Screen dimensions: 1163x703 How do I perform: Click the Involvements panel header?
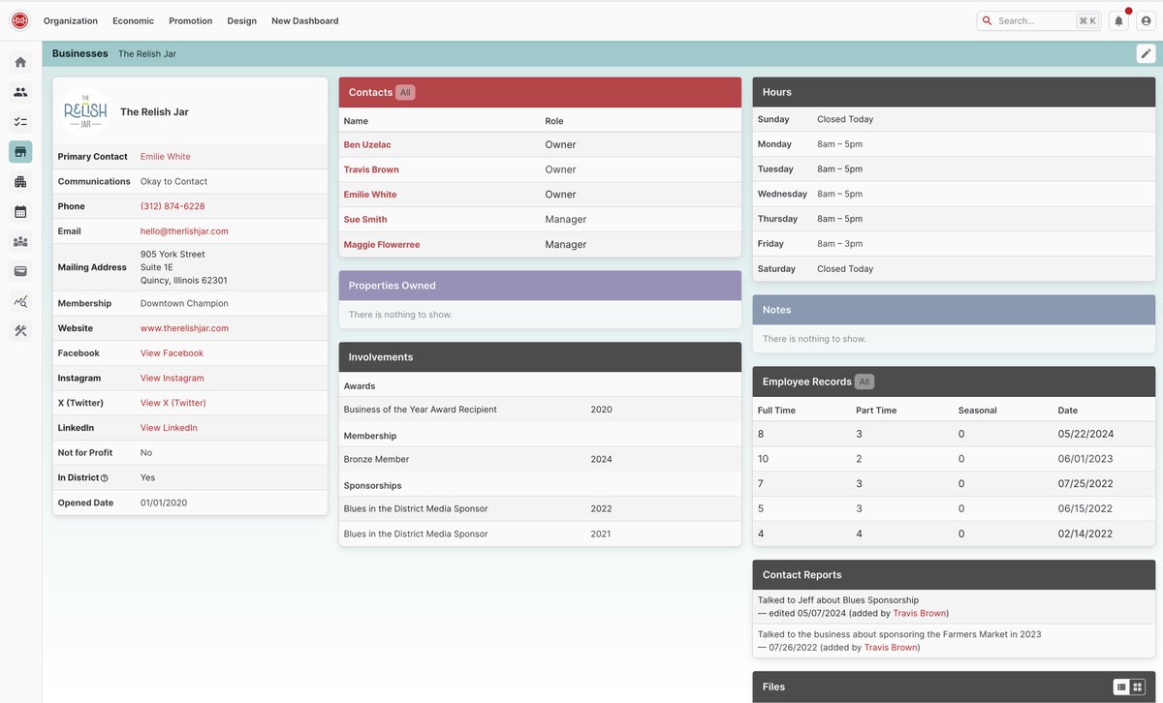tap(540, 357)
